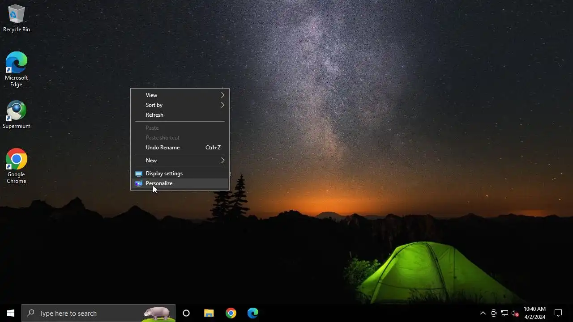The image size is (573, 322).
Task: Click the Personalize icon in context menu
Action: 139,183
